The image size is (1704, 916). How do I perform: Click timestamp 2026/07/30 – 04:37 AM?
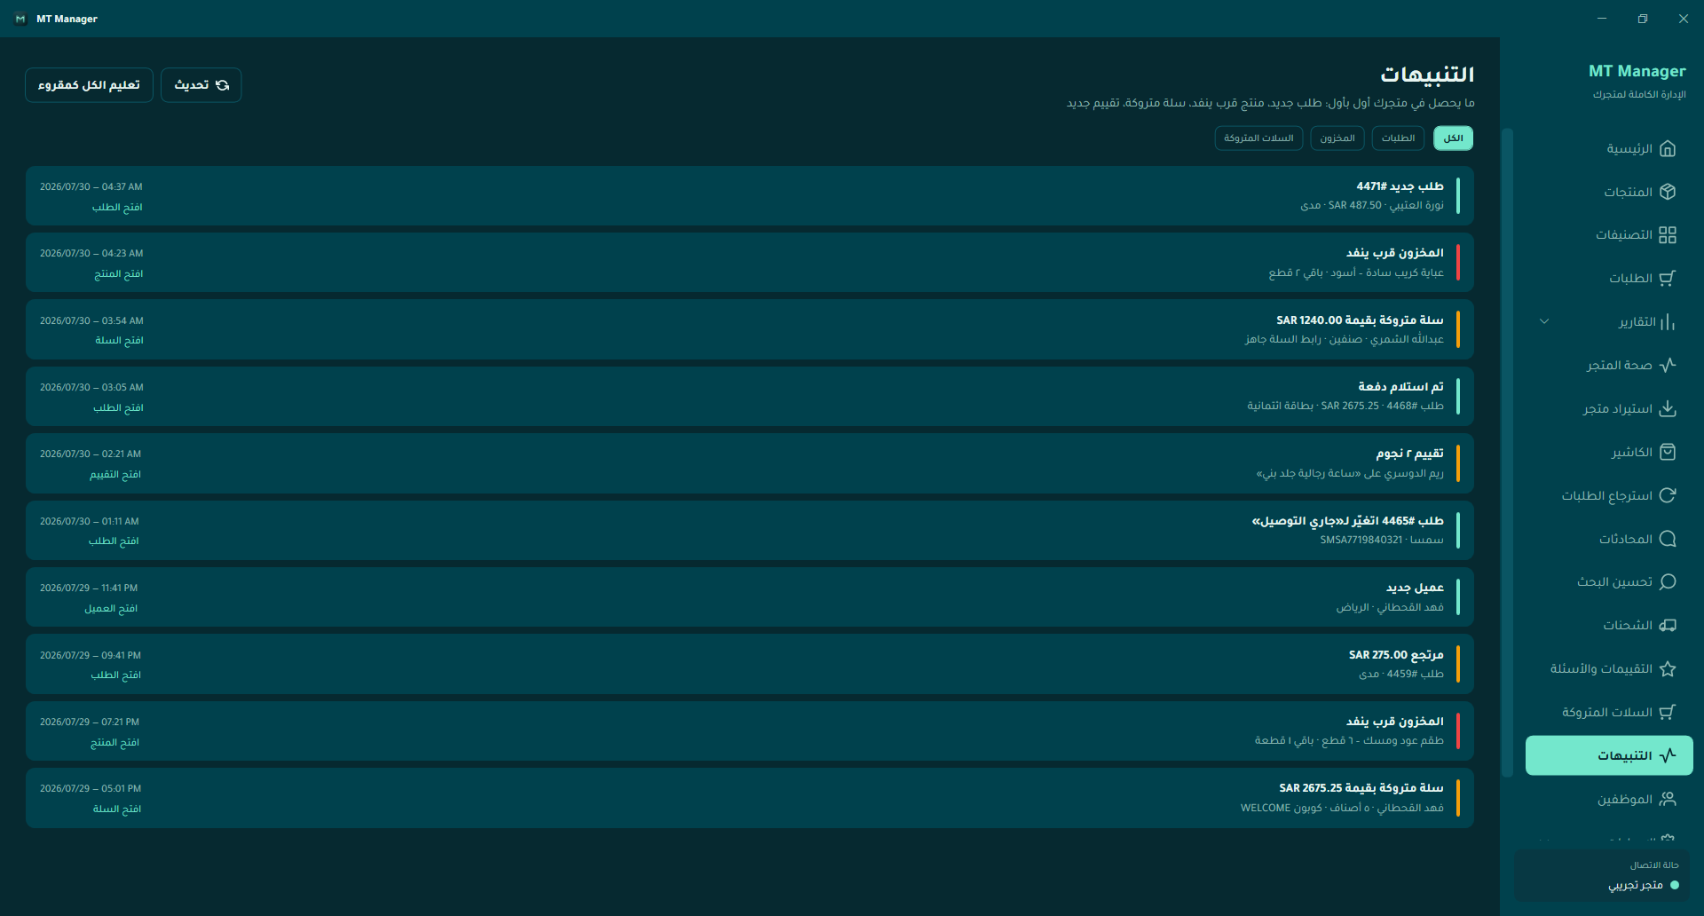tap(91, 186)
